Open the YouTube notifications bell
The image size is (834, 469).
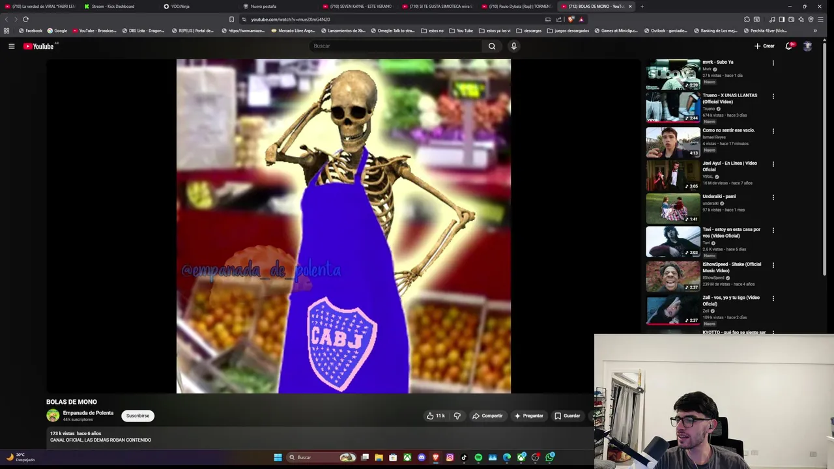(789, 46)
